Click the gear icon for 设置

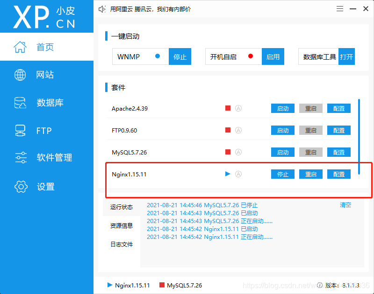coord(21,187)
